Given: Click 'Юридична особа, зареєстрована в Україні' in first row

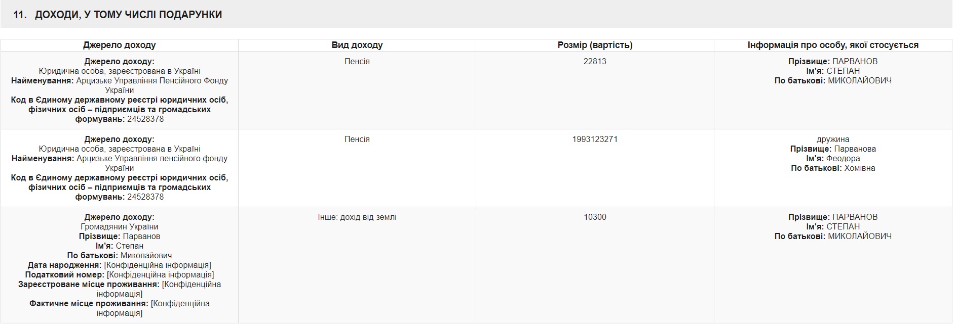Looking at the screenshot, I should [x=120, y=71].
